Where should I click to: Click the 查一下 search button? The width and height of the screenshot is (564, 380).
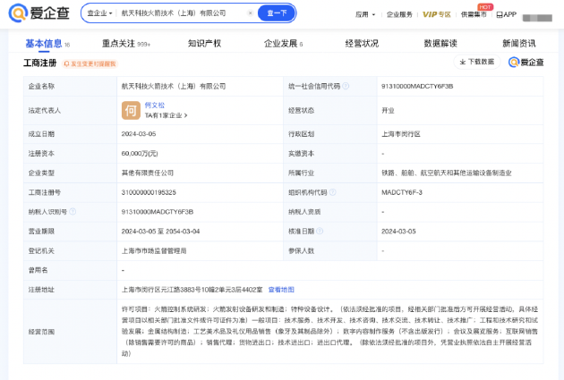click(277, 13)
